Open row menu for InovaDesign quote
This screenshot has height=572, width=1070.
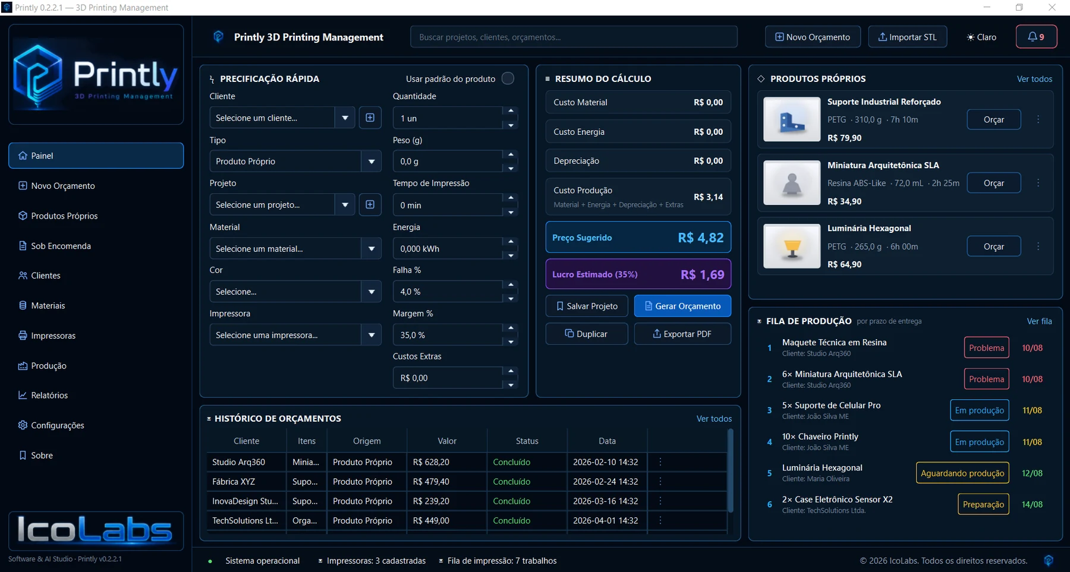(660, 501)
